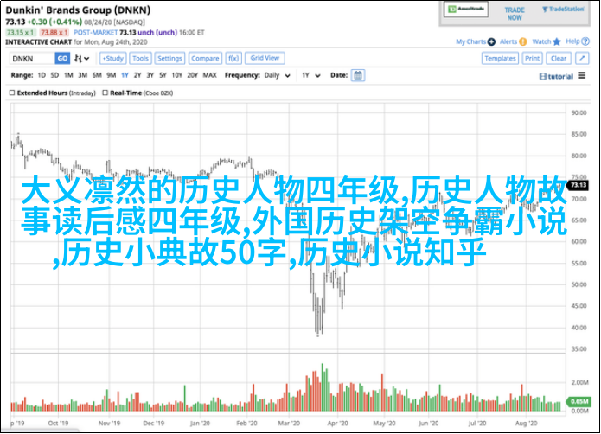Viewport: 601px width, 434px height.
Task: Click the green bid 73.15 x 1 box
Action: coord(21,33)
